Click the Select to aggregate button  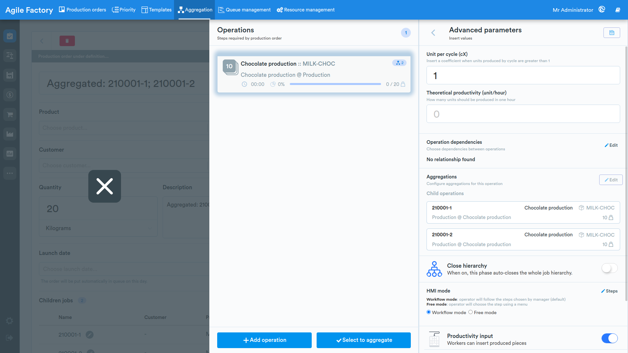tap(364, 340)
